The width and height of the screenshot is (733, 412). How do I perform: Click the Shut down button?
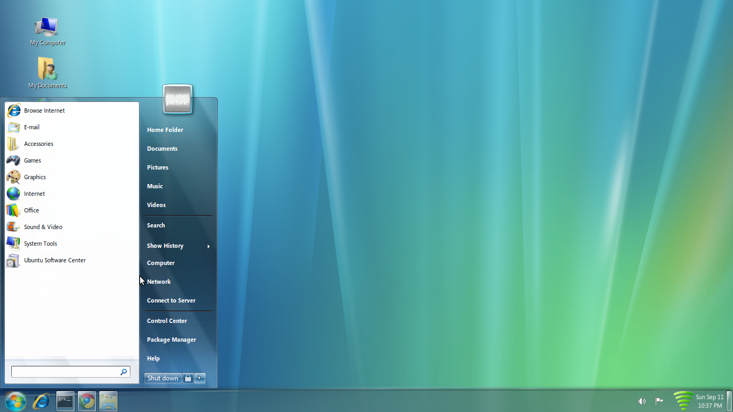(x=163, y=378)
